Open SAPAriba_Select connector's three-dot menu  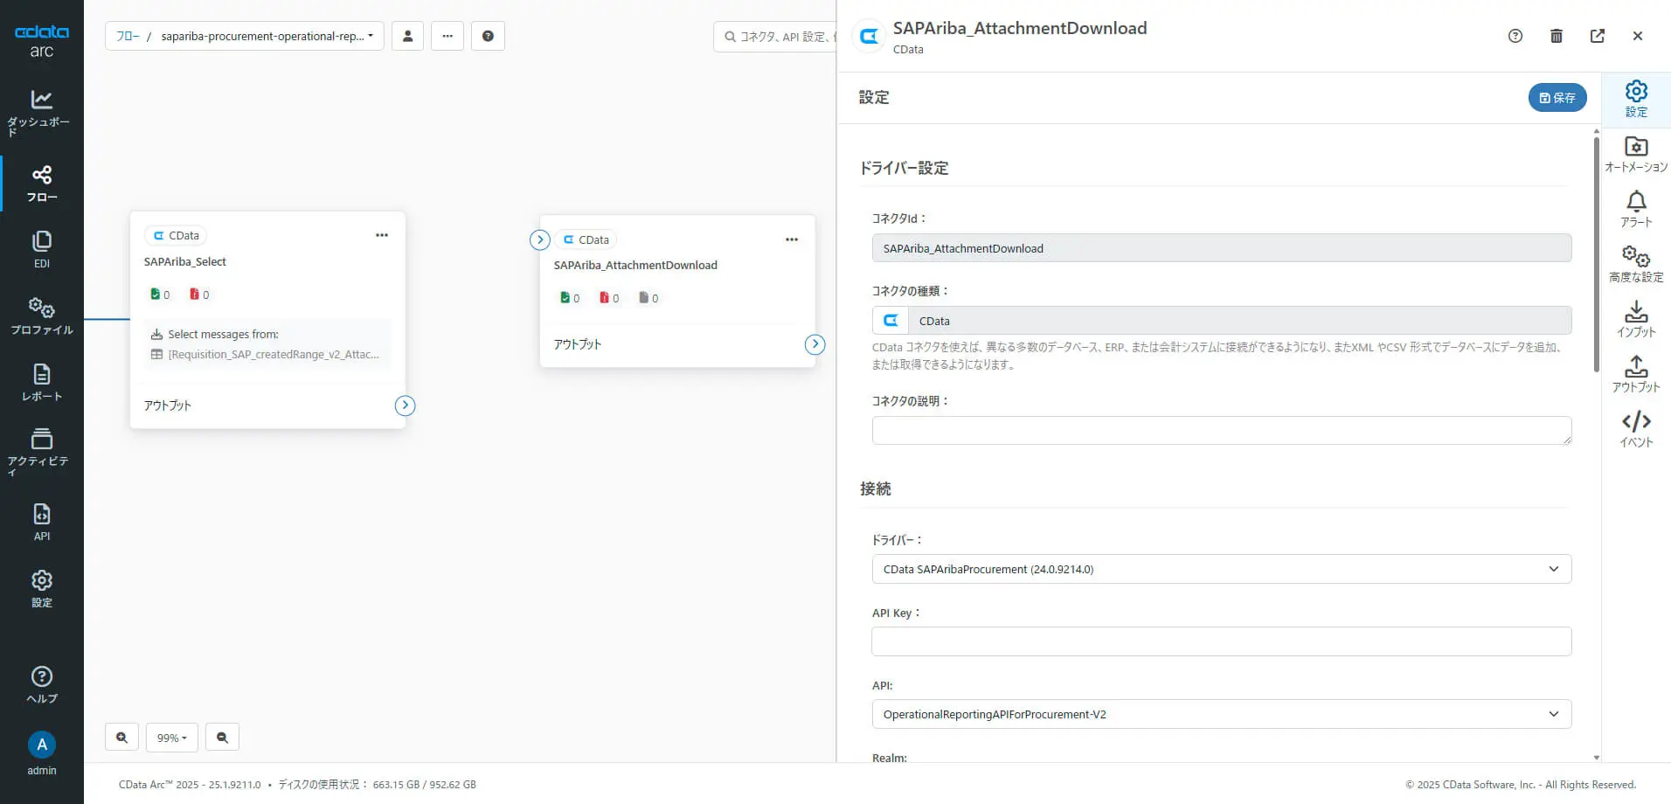382,235
